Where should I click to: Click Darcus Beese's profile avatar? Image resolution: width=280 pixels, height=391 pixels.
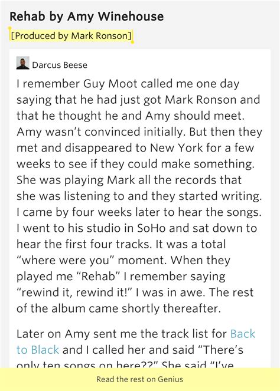click(x=22, y=63)
